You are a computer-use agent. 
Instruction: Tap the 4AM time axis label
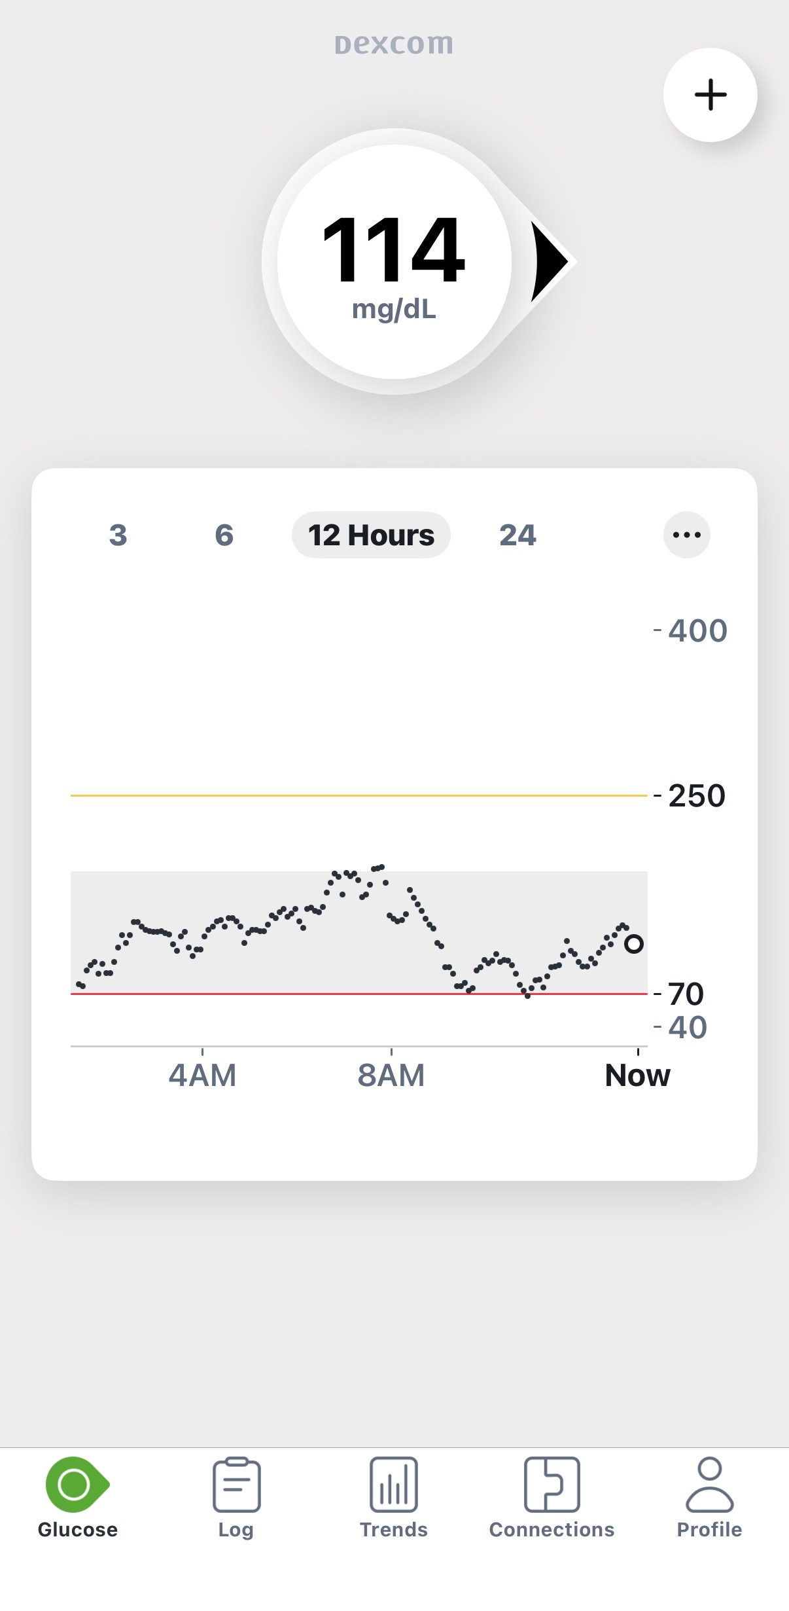coord(202,1075)
